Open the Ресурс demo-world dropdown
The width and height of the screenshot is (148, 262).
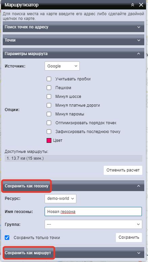[60, 199]
